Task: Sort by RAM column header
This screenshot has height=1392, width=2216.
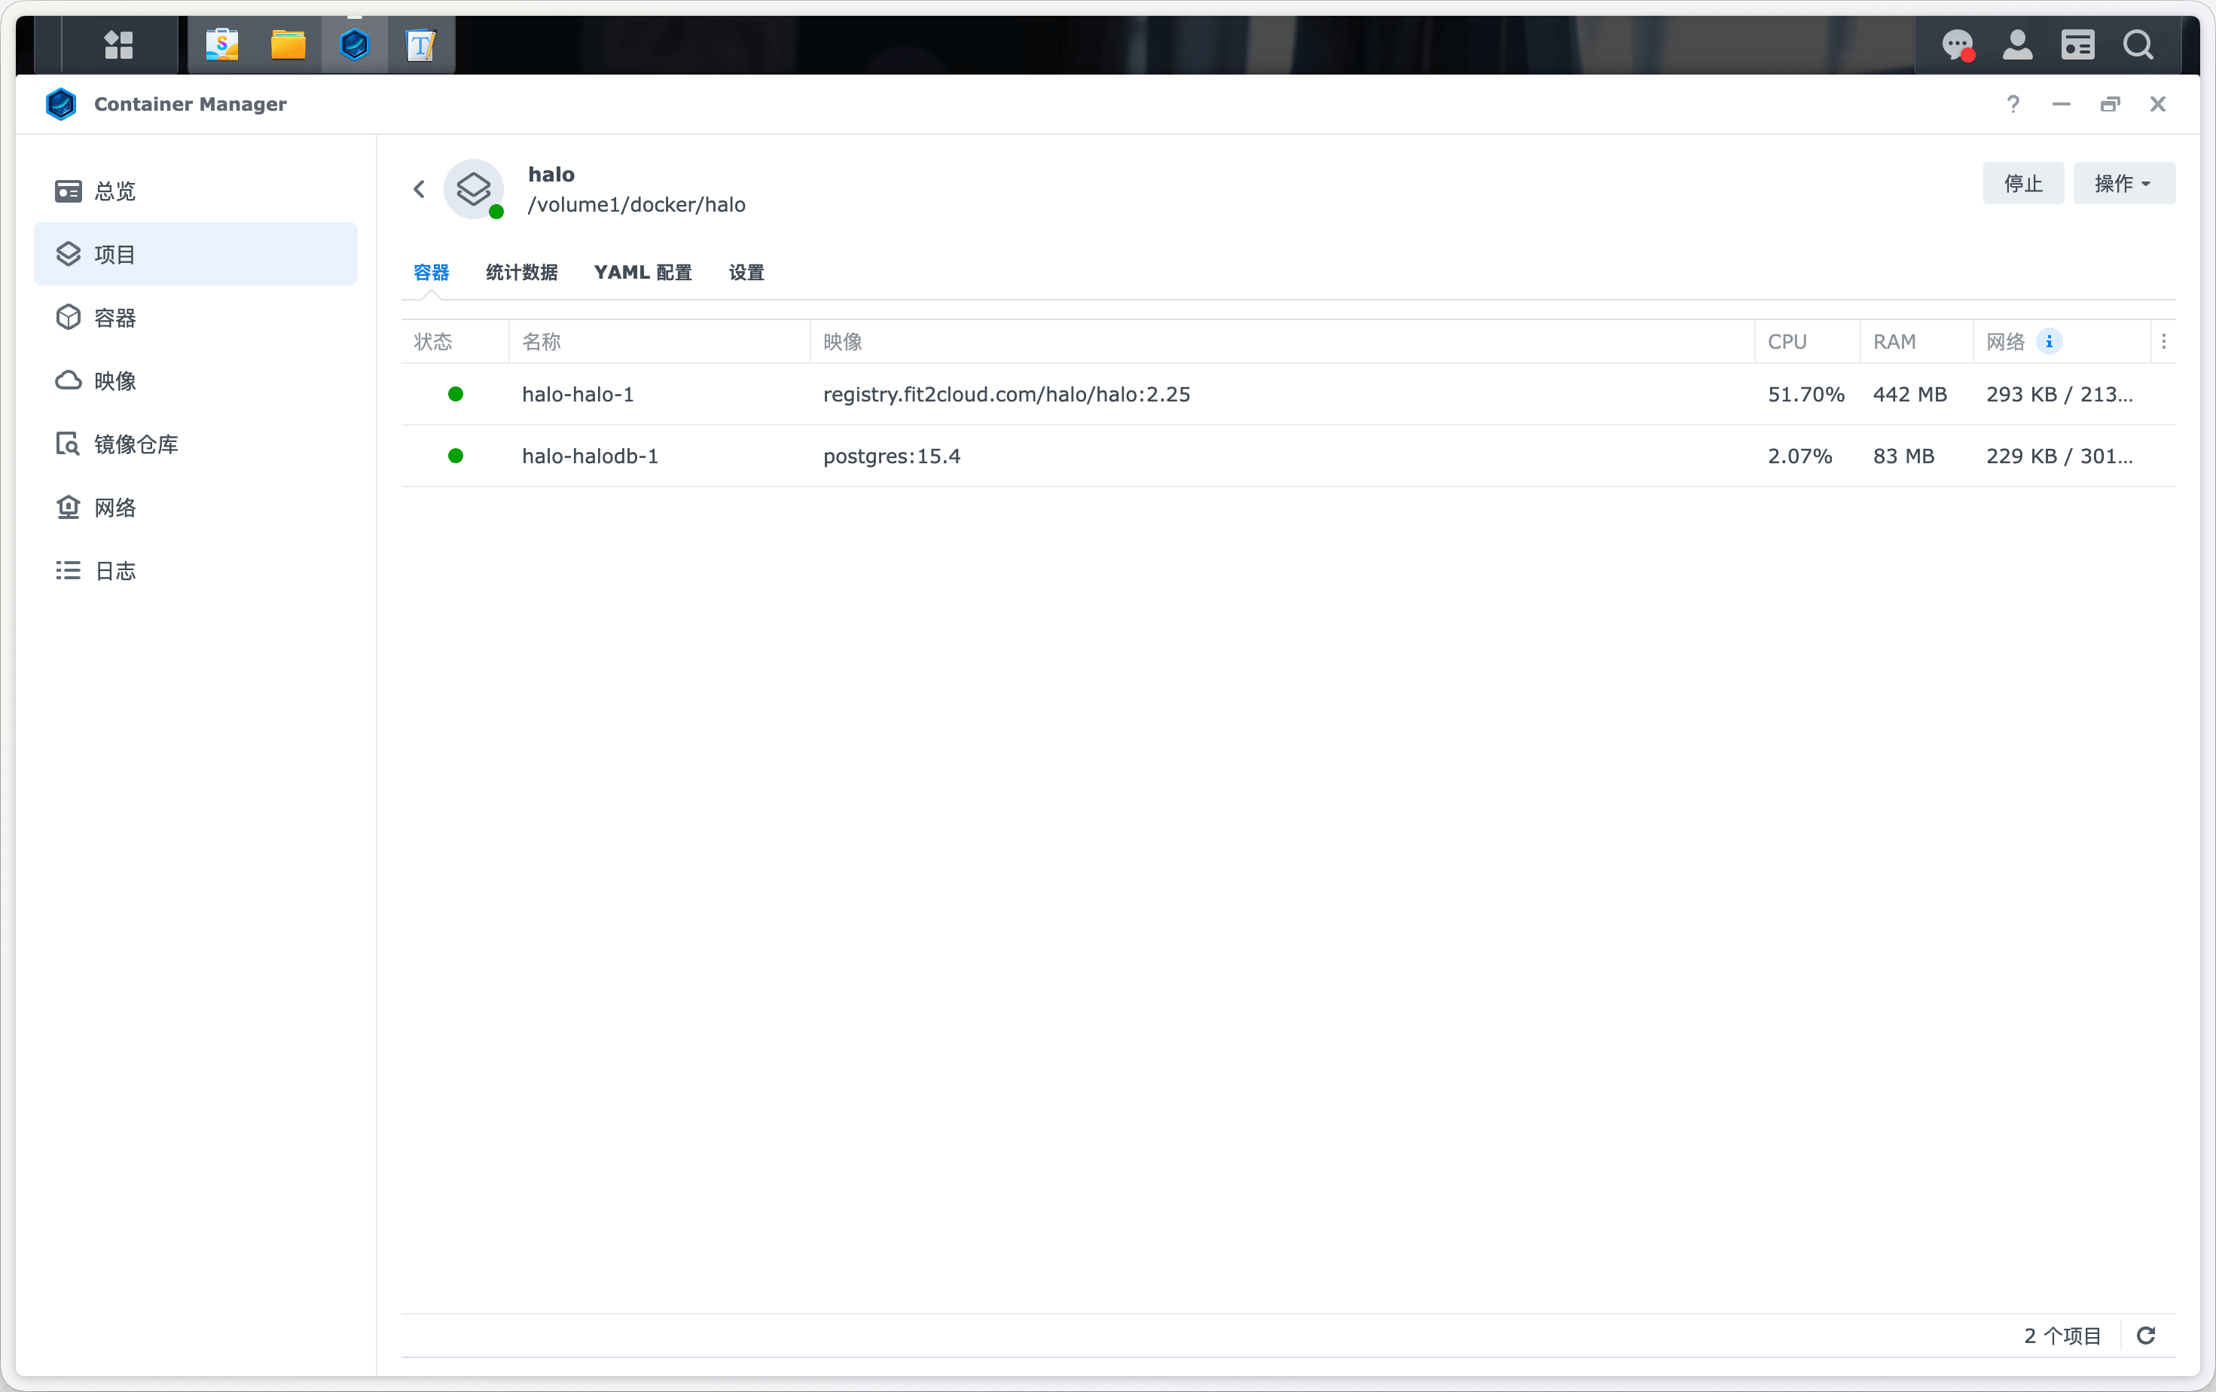Action: [x=1916, y=341]
